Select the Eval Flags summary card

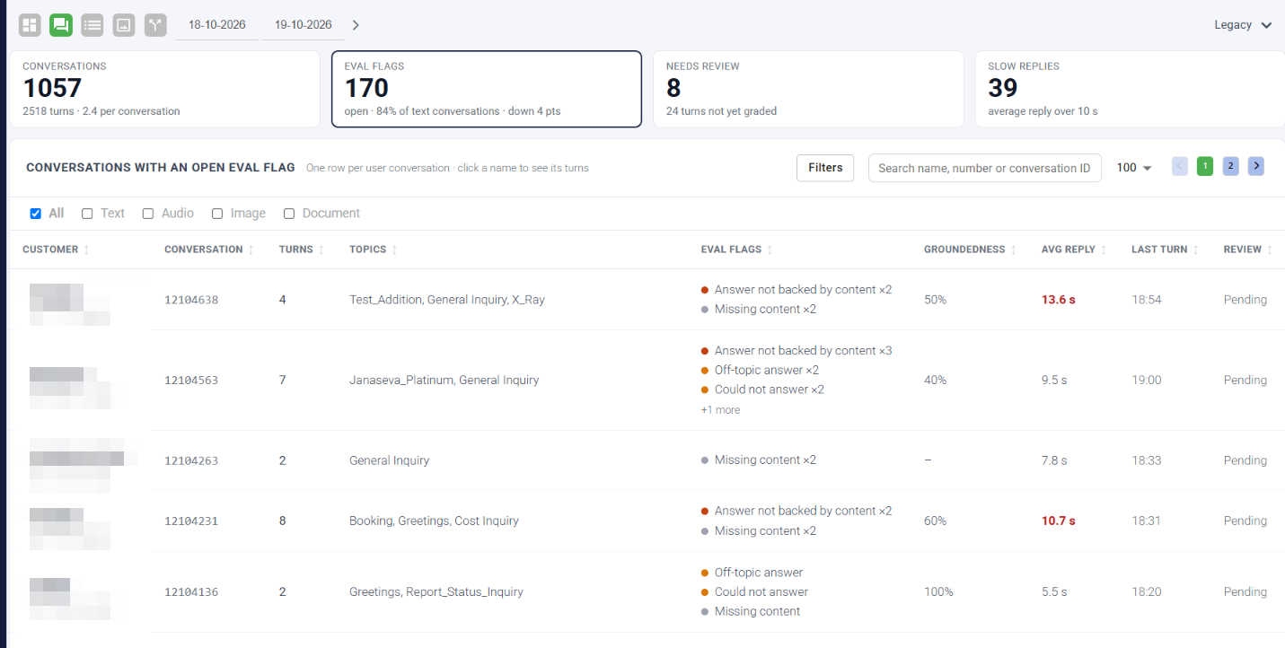pyautogui.click(x=487, y=89)
